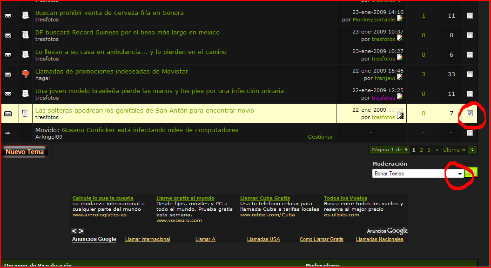
Task: Click next arrow in Google ads block
Action: [81, 231]
